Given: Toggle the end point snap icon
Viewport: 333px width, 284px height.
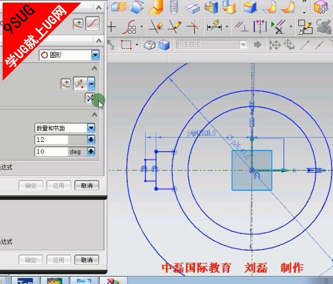Looking at the screenshot, I should coord(305,45).
